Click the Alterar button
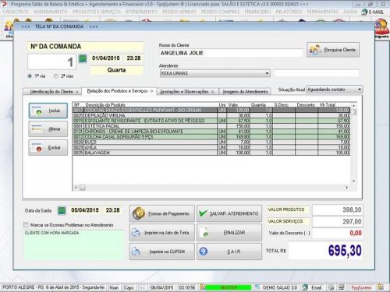 (x=48, y=129)
